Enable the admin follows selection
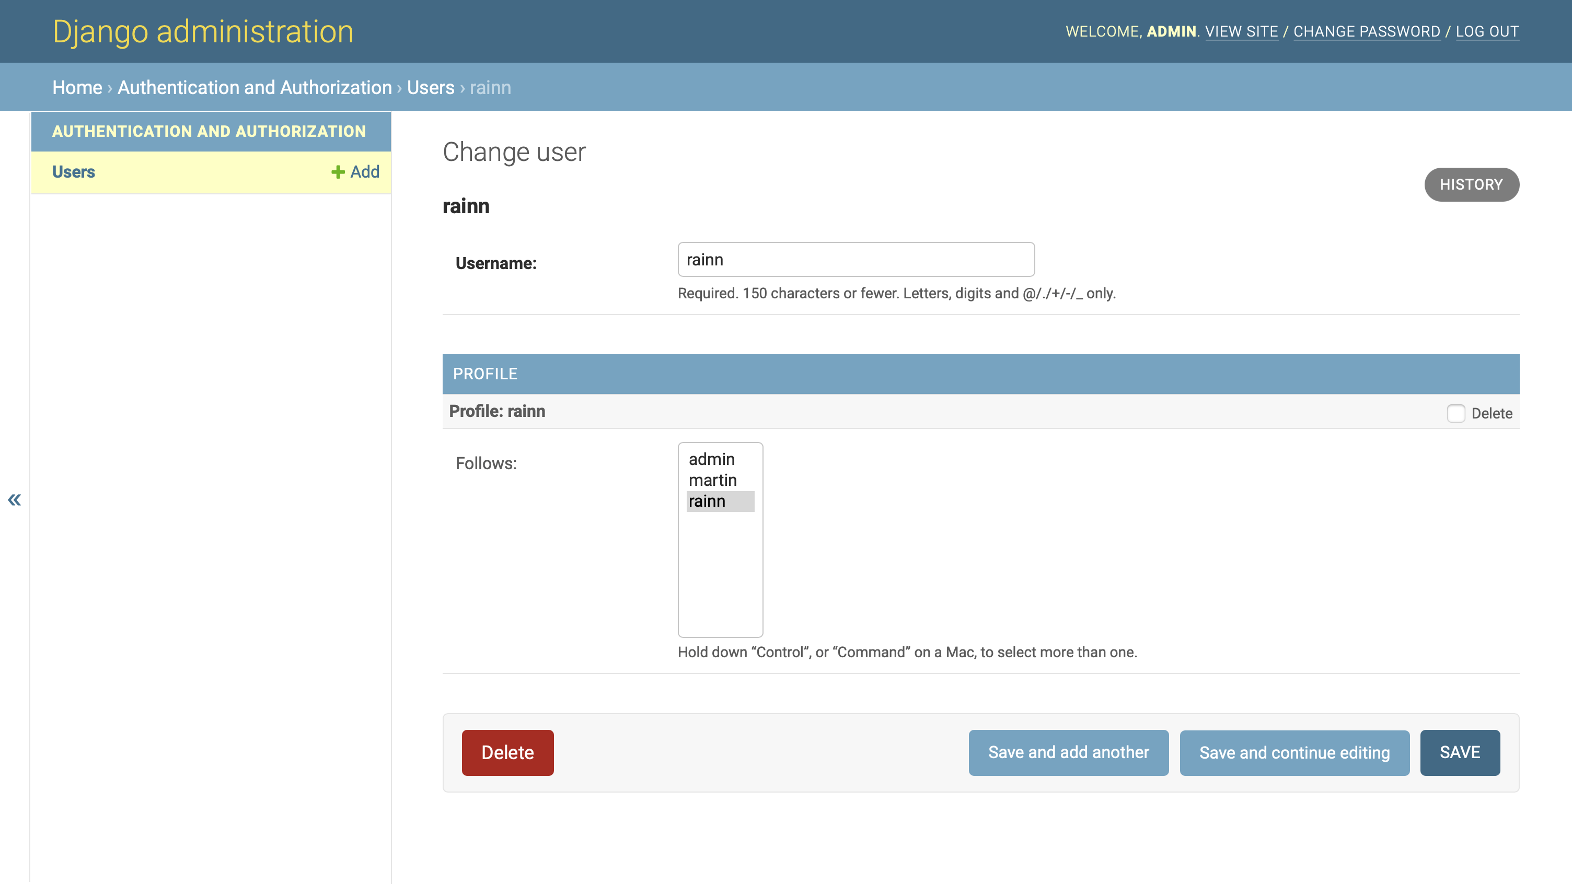Screen dimensions: 1572x884 point(713,460)
